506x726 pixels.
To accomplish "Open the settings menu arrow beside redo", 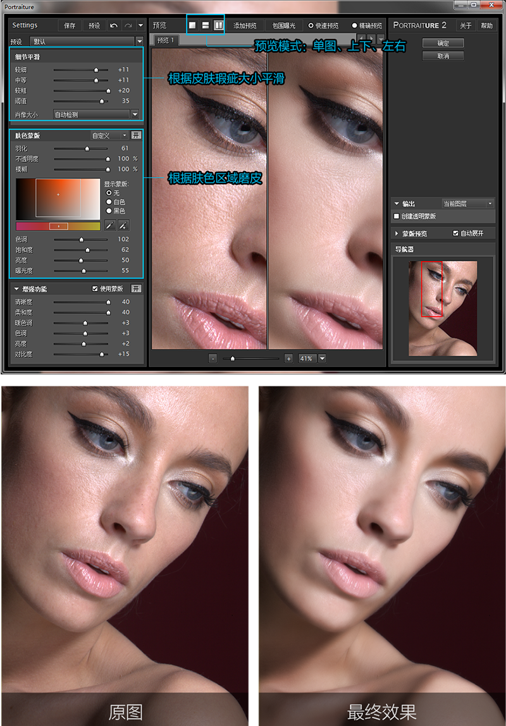I will (141, 25).
